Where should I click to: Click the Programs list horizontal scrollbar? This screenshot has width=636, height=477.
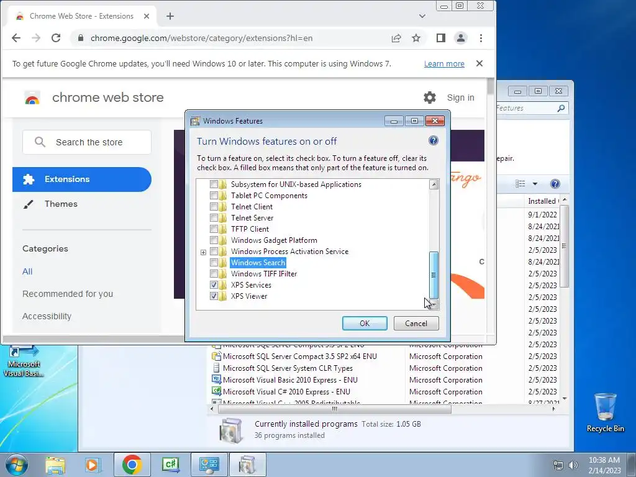coord(335,409)
